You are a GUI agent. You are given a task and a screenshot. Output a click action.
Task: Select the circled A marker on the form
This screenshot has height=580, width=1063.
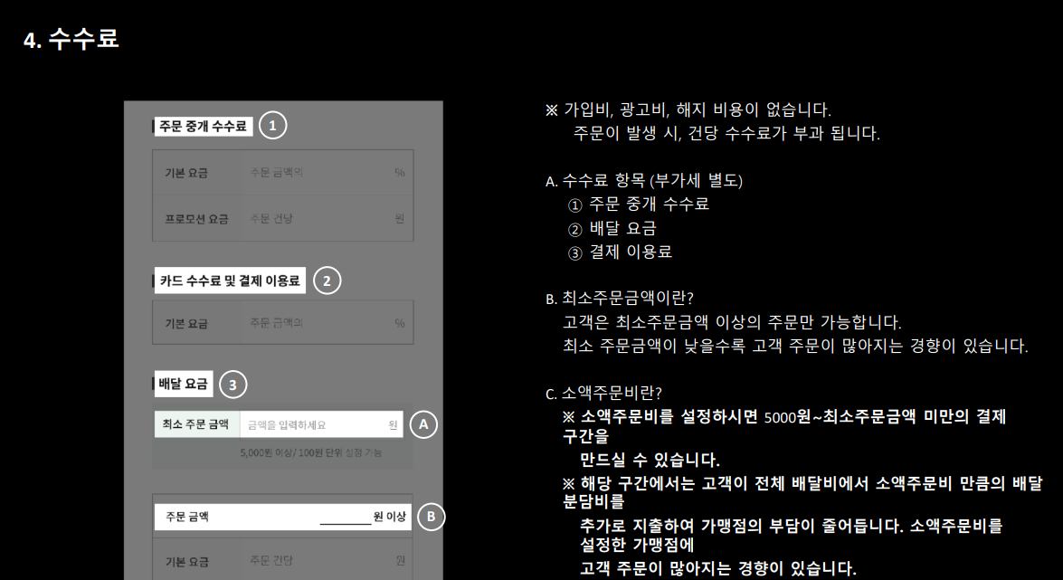(422, 423)
